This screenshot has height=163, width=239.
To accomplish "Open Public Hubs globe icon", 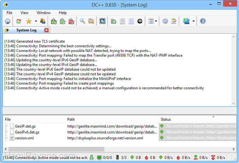I will coord(7,21).
